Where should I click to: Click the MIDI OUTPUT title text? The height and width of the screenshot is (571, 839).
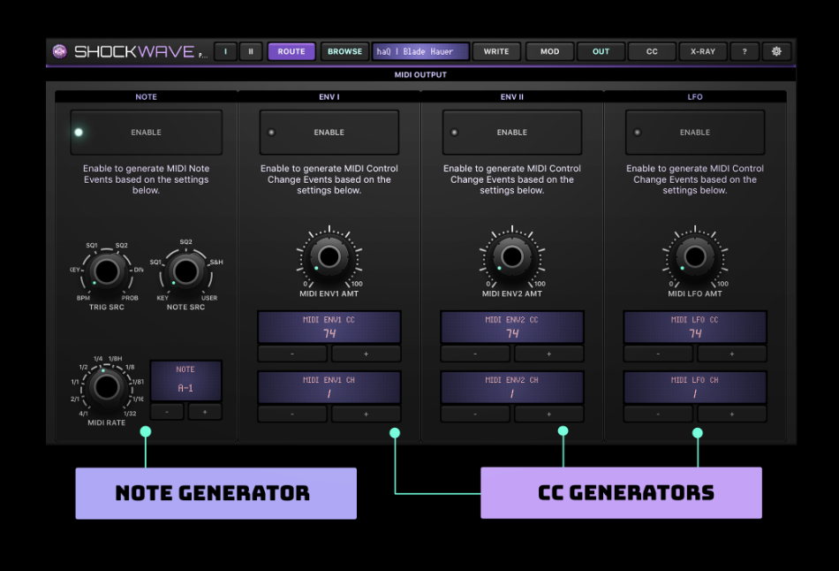tap(420, 75)
